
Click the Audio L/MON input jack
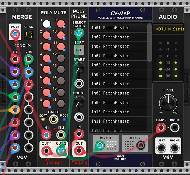[161, 127]
